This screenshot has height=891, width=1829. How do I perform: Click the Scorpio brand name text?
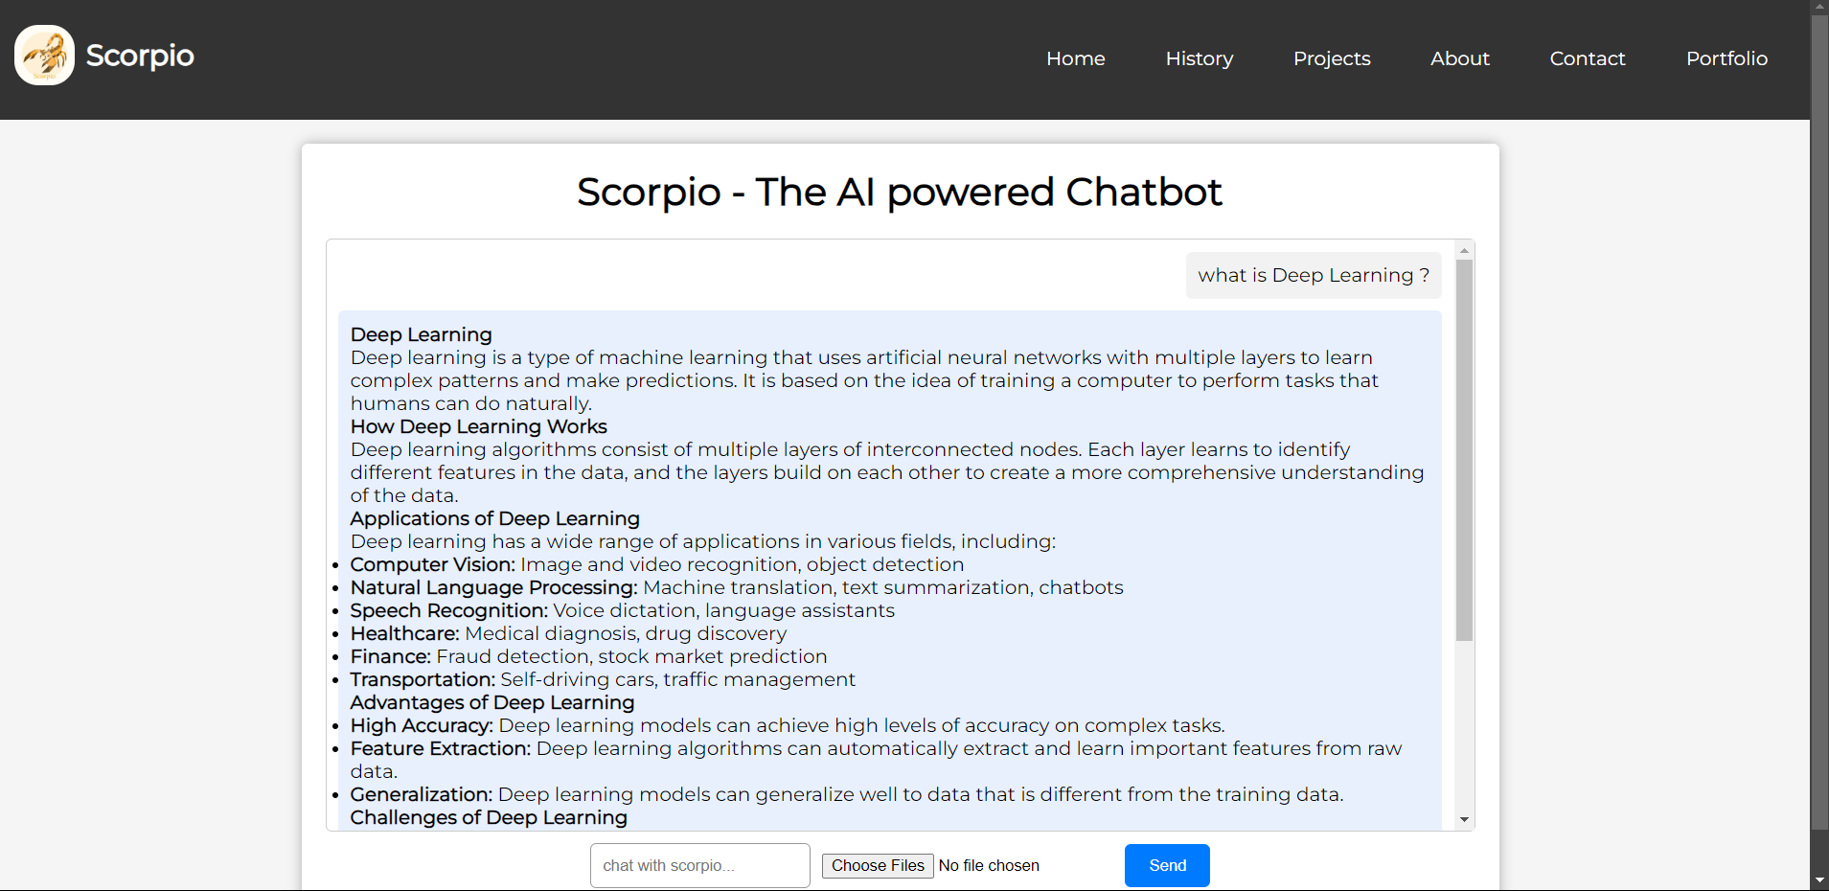pos(140,56)
